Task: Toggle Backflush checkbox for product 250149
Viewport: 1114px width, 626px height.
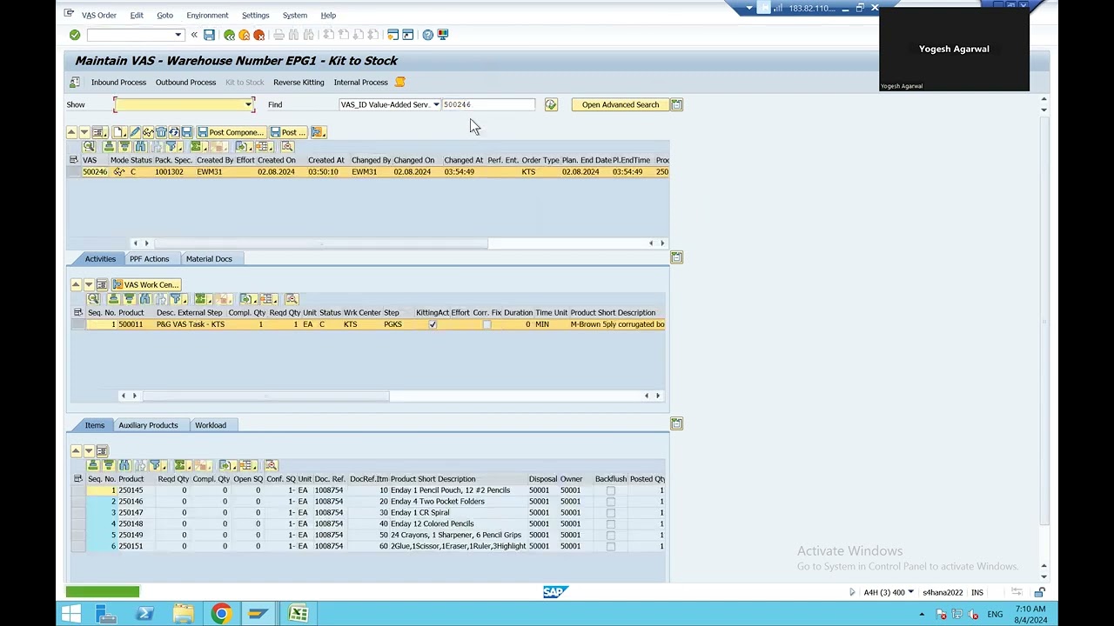Action: point(610,536)
